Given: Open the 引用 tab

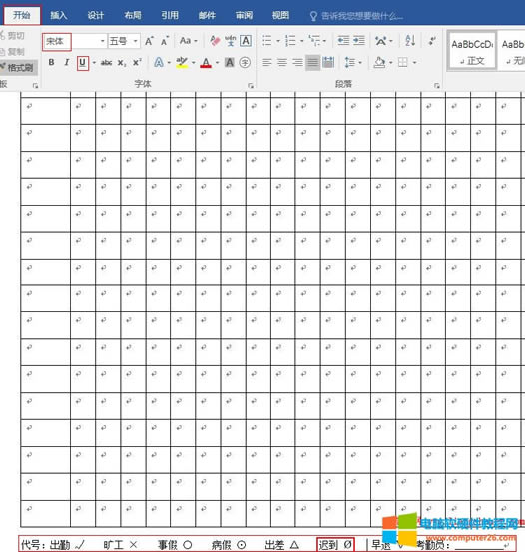Looking at the screenshot, I should point(170,15).
